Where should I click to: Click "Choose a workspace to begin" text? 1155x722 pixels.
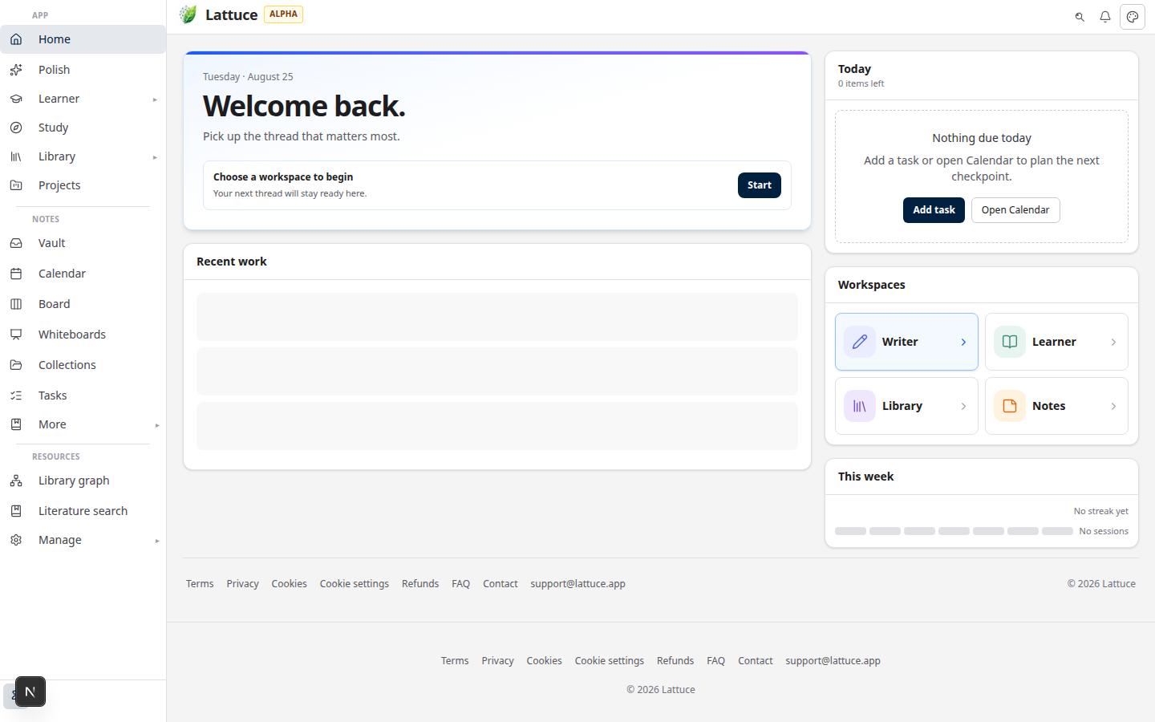283,177
